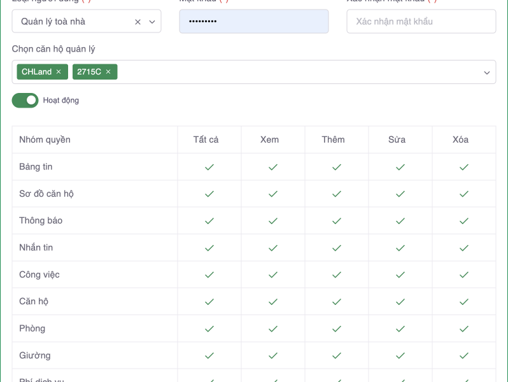Click the Tất cả column header
Viewport: 508px width, 382px height.
[x=206, y=139]
